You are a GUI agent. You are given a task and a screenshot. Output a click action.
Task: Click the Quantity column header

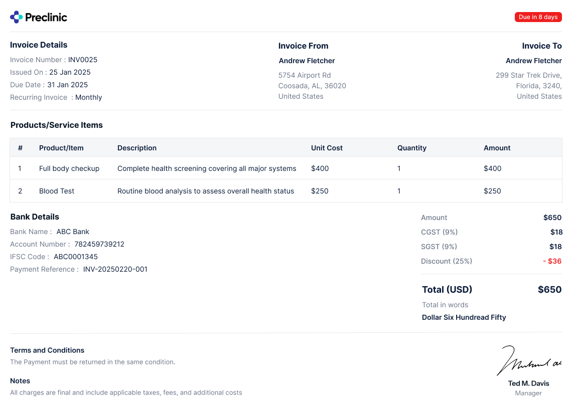[411, 148]
